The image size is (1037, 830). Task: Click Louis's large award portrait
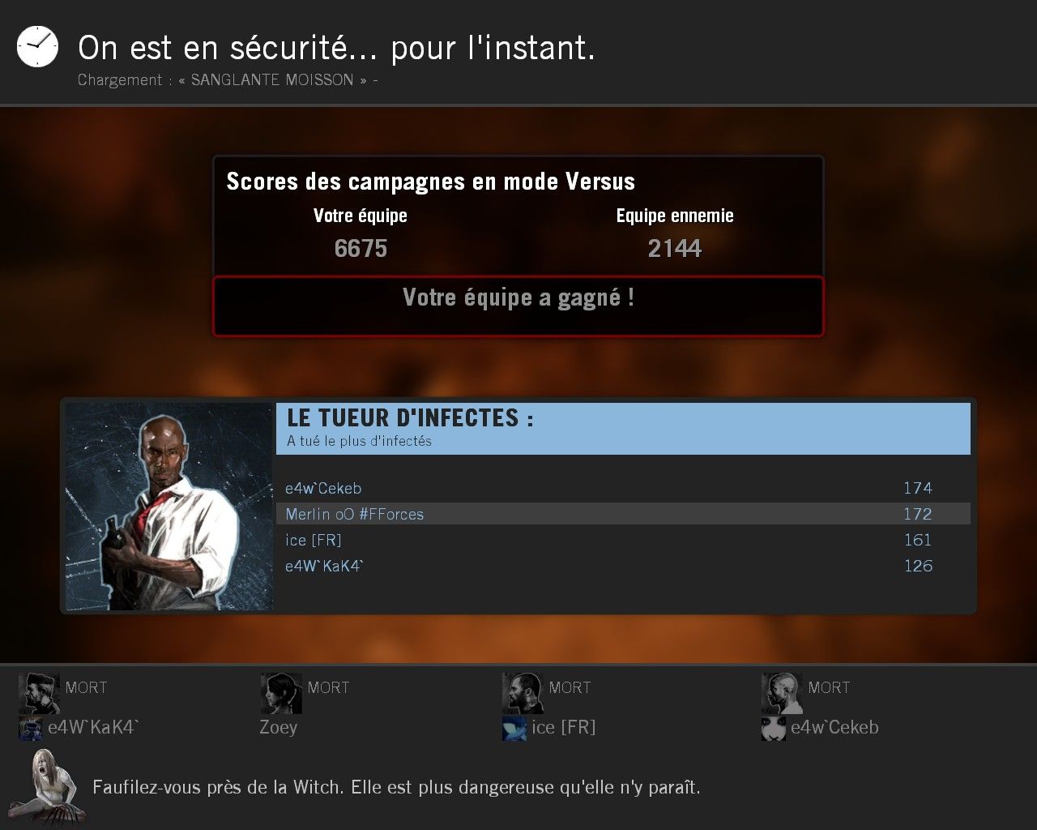[169, 507]
